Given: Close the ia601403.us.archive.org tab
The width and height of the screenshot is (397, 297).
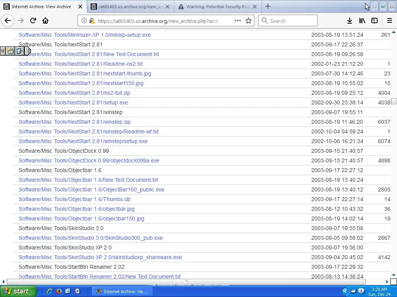Looking at the screenshot, I should tap(167, 7).
